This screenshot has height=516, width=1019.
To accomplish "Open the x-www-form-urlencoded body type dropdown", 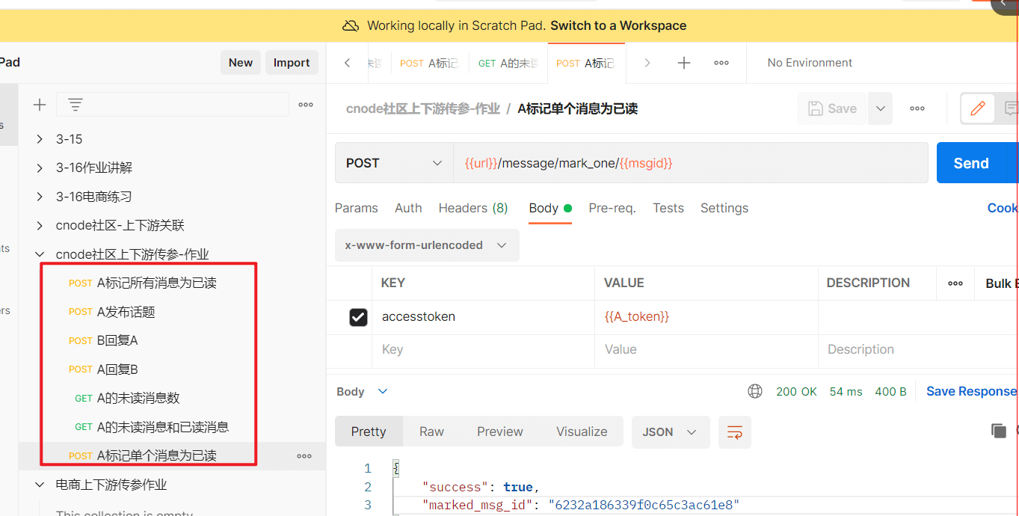I will click(x=427, y=245).
